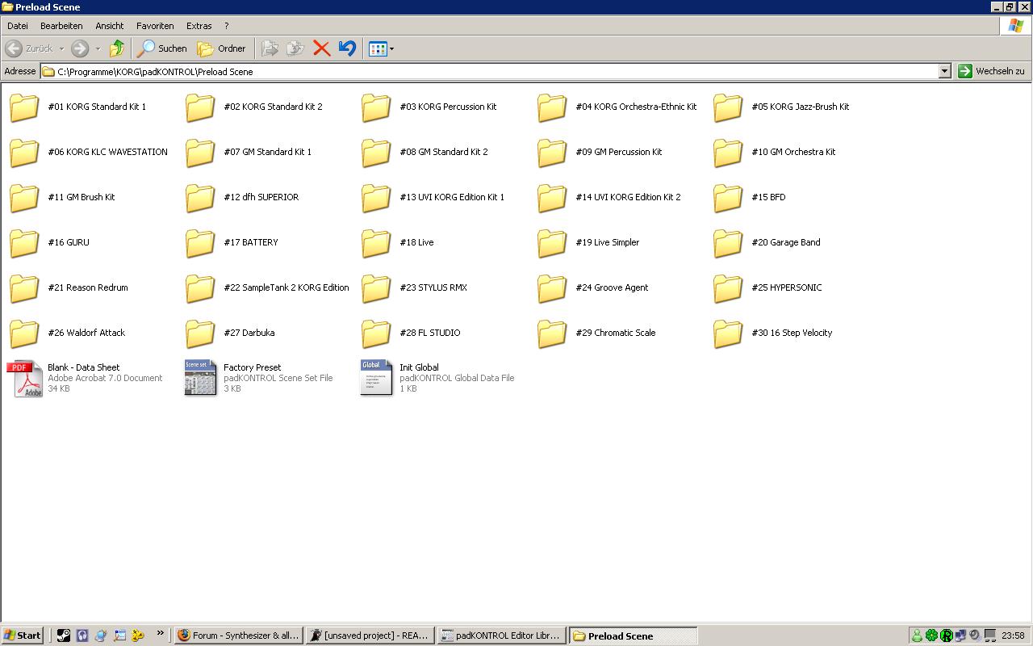Select folder #01 KORG Standard Kit 1

point(78,107)
